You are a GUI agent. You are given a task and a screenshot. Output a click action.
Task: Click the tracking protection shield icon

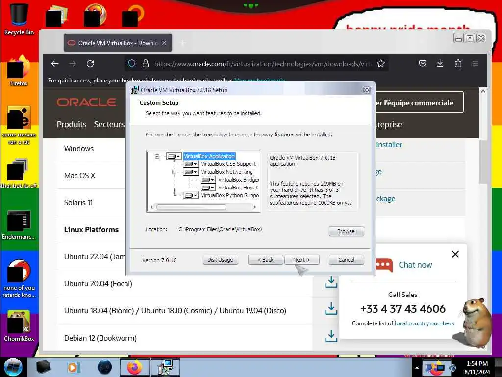(132, 63)
